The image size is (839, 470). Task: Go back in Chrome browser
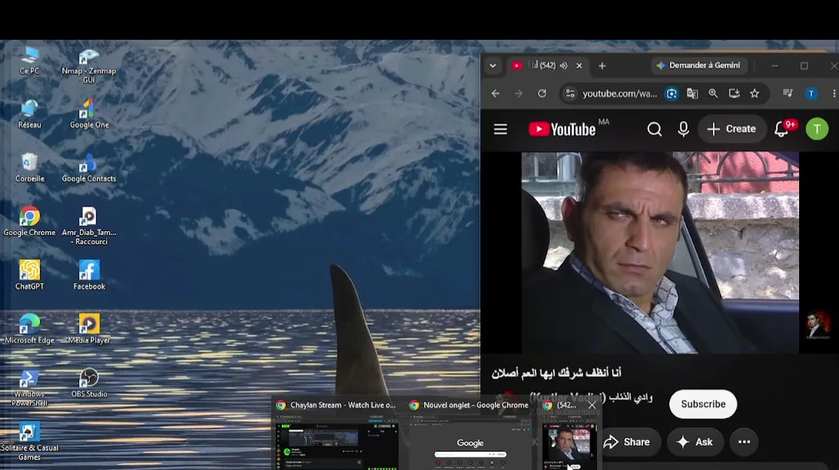coord(495,93)
